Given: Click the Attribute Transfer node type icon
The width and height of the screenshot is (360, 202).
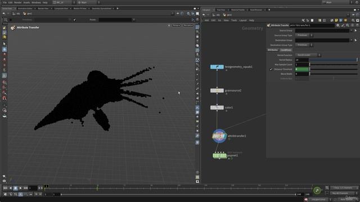Looking at the screenshot, I should 269,25.
